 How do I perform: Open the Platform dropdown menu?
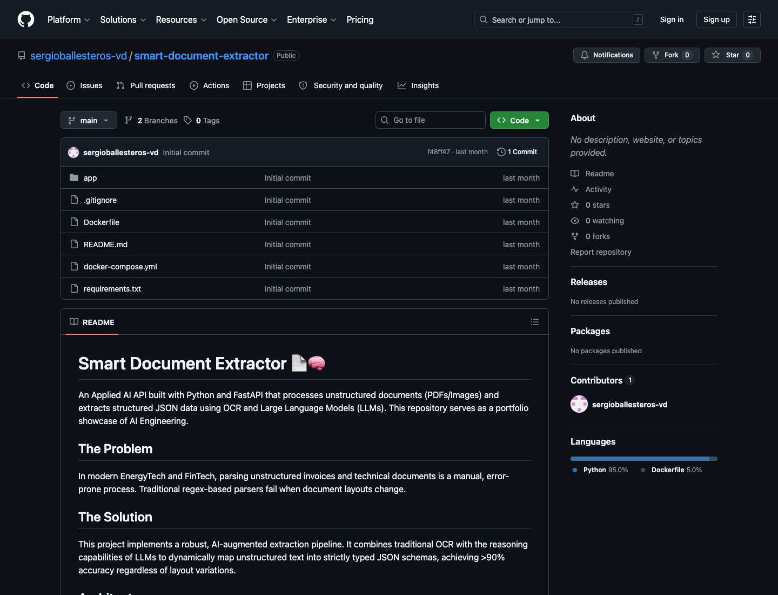[x=69, y=19]
